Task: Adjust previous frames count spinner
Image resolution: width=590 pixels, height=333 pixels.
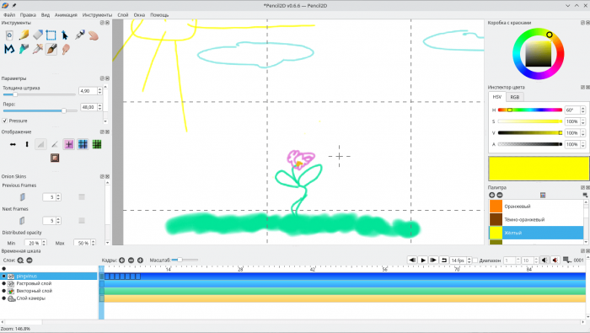Action: point(51,197)
